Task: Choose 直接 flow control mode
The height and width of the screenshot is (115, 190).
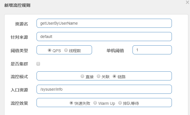Action: click(x=82, y=76)
